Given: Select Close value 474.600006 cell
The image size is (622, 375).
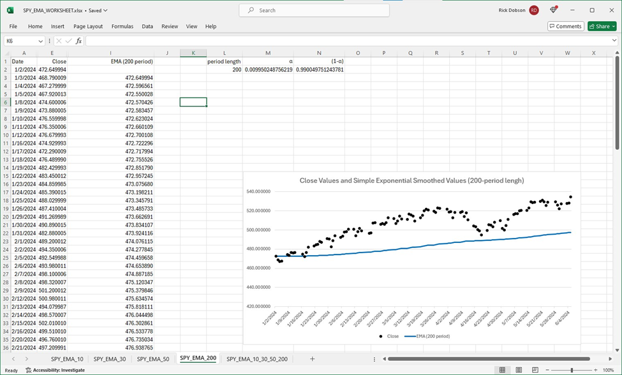Looking at the screenshot, I should (52, 102).
